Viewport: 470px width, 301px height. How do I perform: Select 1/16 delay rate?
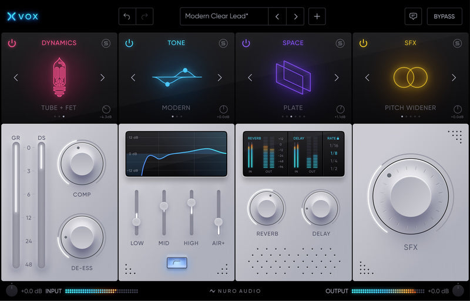tap(334, 145)
